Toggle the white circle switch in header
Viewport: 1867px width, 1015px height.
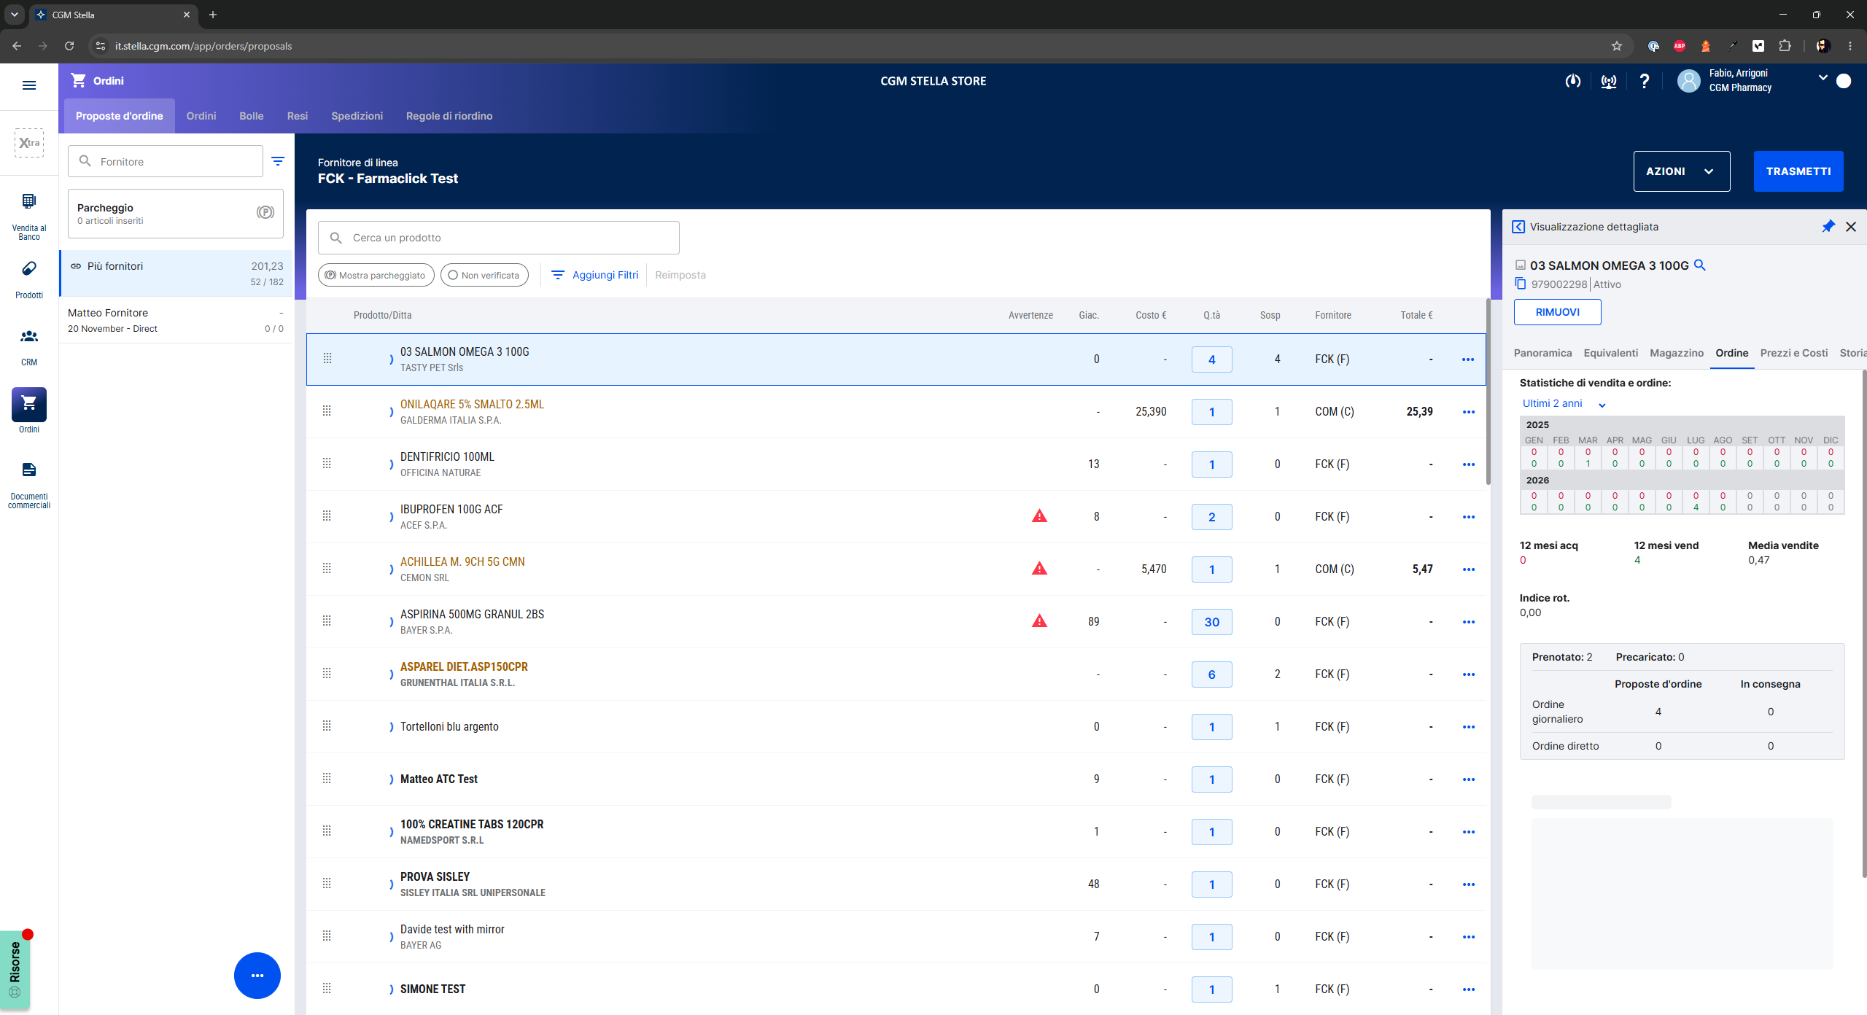(x=1844, y=81)
